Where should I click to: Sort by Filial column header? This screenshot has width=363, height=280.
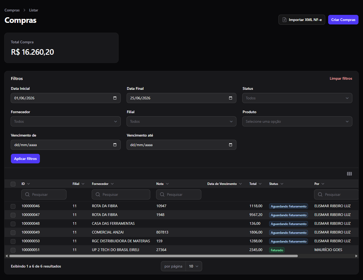78,184
